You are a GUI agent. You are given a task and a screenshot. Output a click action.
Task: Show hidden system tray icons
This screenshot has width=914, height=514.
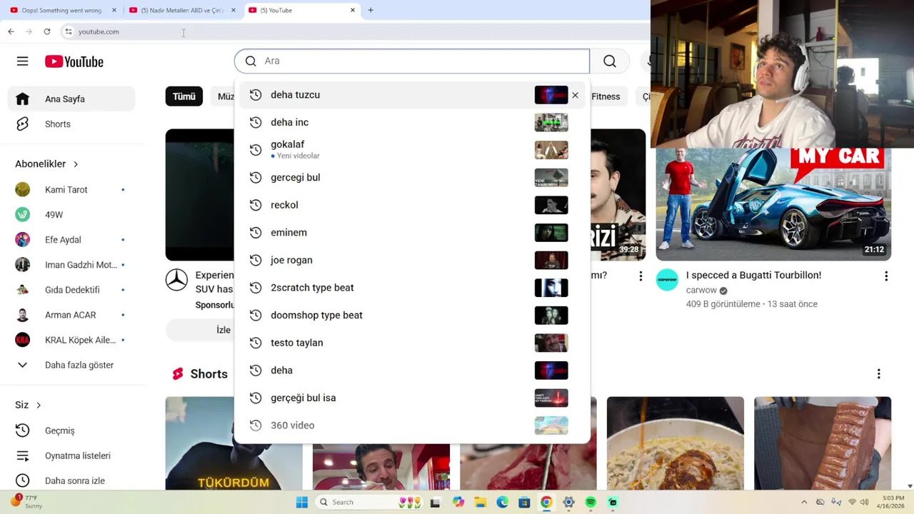pos(804,503)
